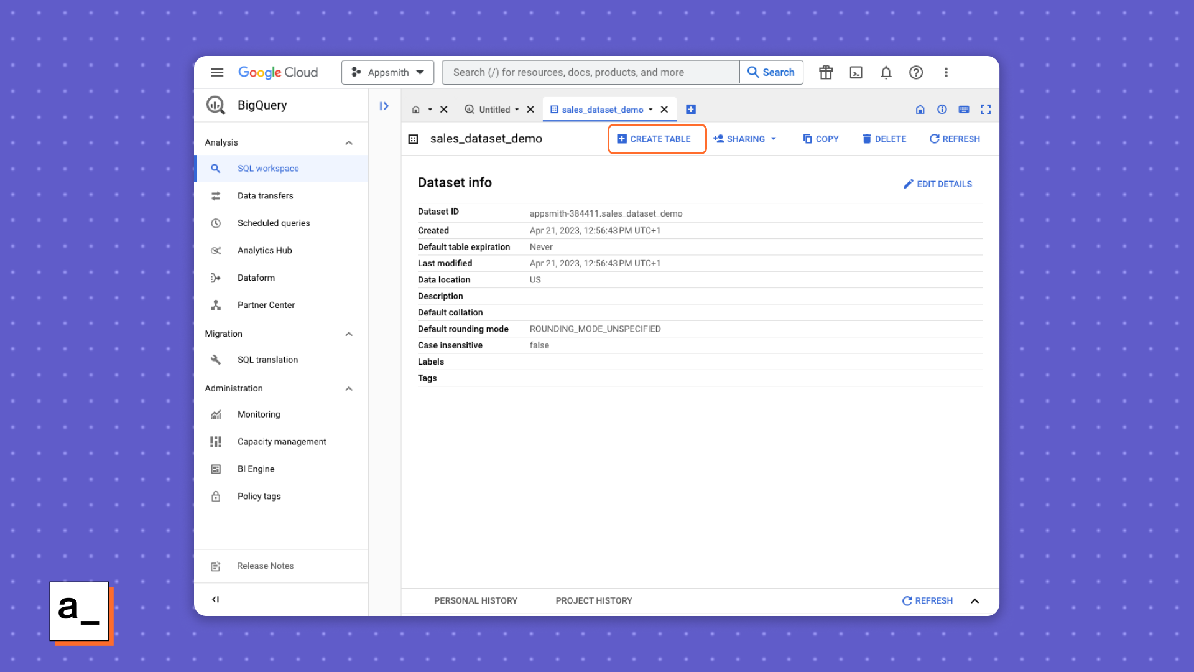Open the Appsmith project selector dropdown
This screenshot has width=1194, height=672.
387,72
